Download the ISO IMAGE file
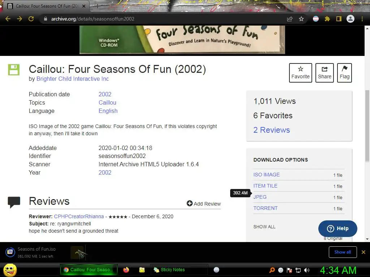 tap(266, 175)
